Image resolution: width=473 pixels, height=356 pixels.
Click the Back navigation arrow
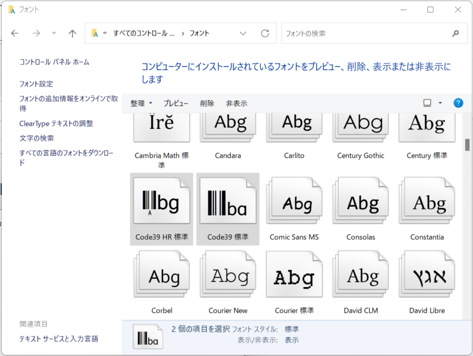pyautogui.click(x=15, y=34)
